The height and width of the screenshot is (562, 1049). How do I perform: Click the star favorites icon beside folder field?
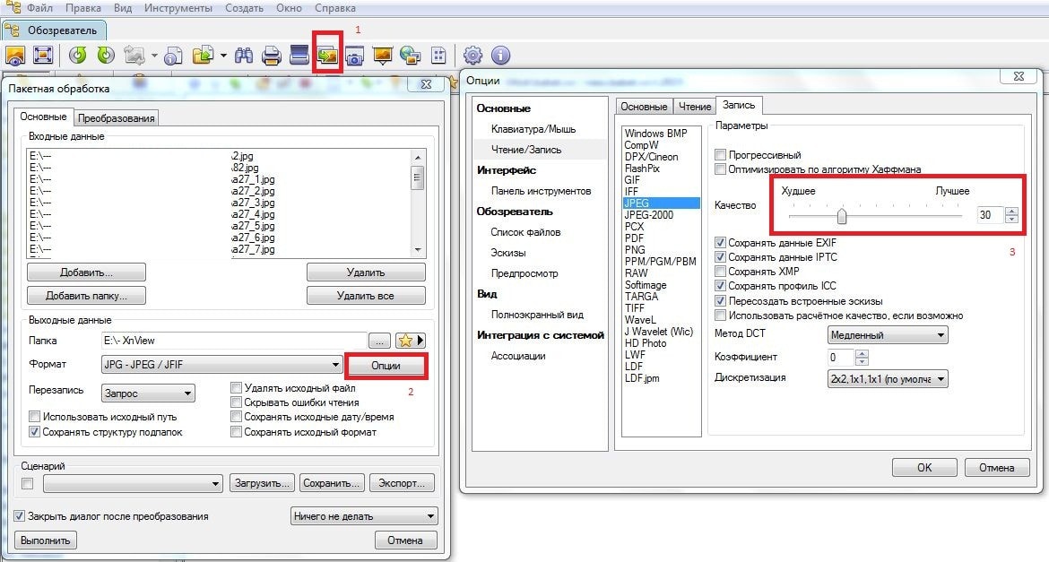coord(405,341)
